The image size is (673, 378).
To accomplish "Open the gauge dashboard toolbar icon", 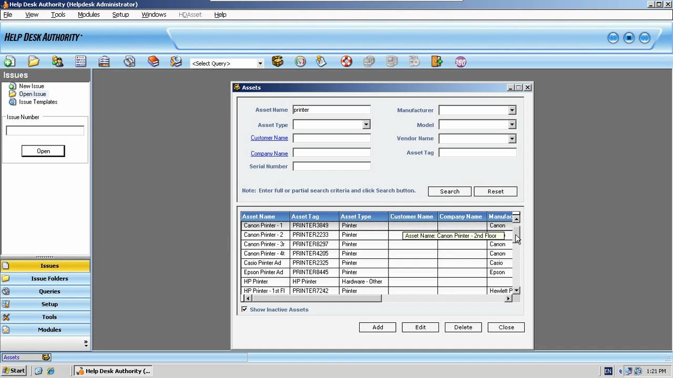I will point(300,62).
